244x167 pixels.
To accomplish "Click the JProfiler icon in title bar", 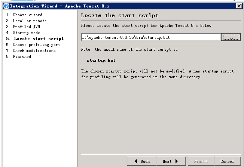I will [x=6, y=6].
